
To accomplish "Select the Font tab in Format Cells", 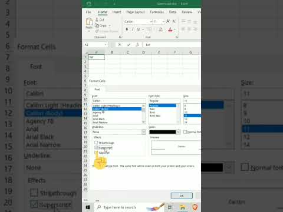I will [97, 90].
